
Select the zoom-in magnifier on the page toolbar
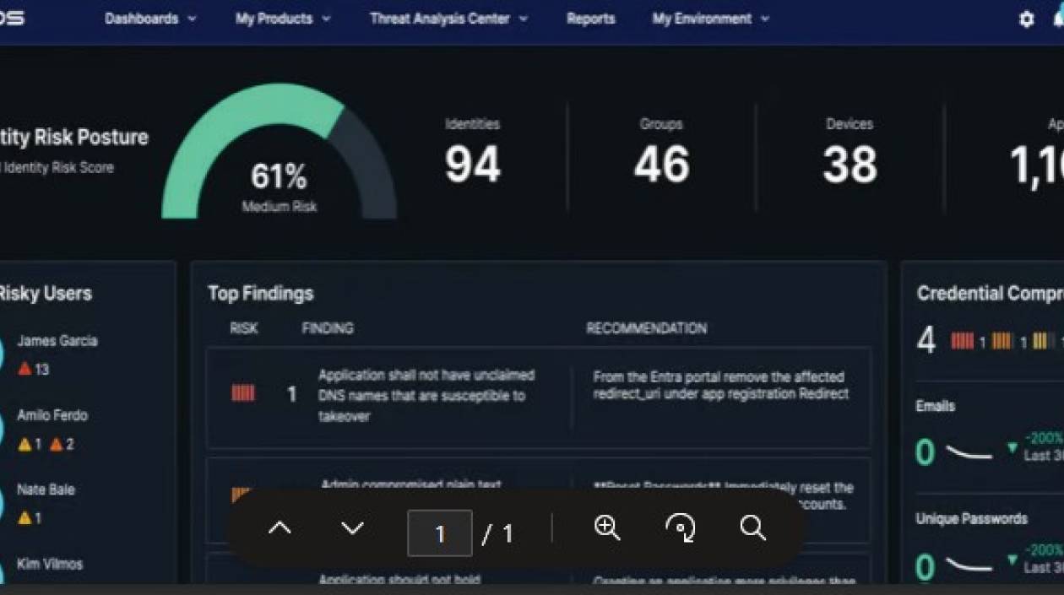pyautogui.click(x=607, y=528)
